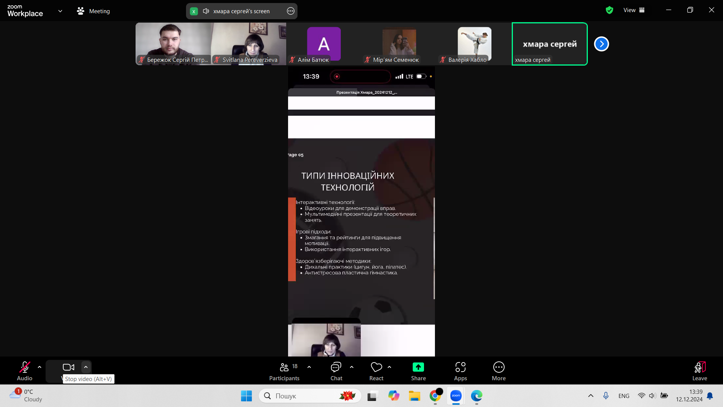The image size is (723, 407).
Task: Show next participants with blue arrow
Action: click(601, 44)
